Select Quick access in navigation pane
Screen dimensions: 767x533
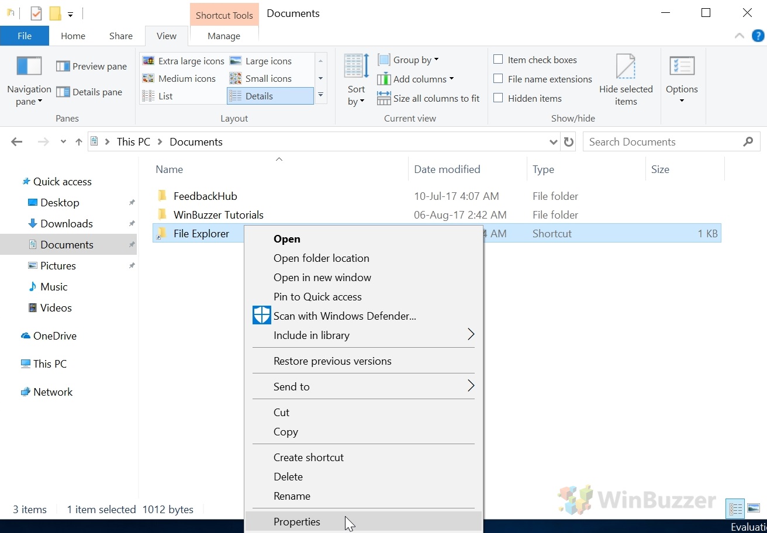coord(62,182)
